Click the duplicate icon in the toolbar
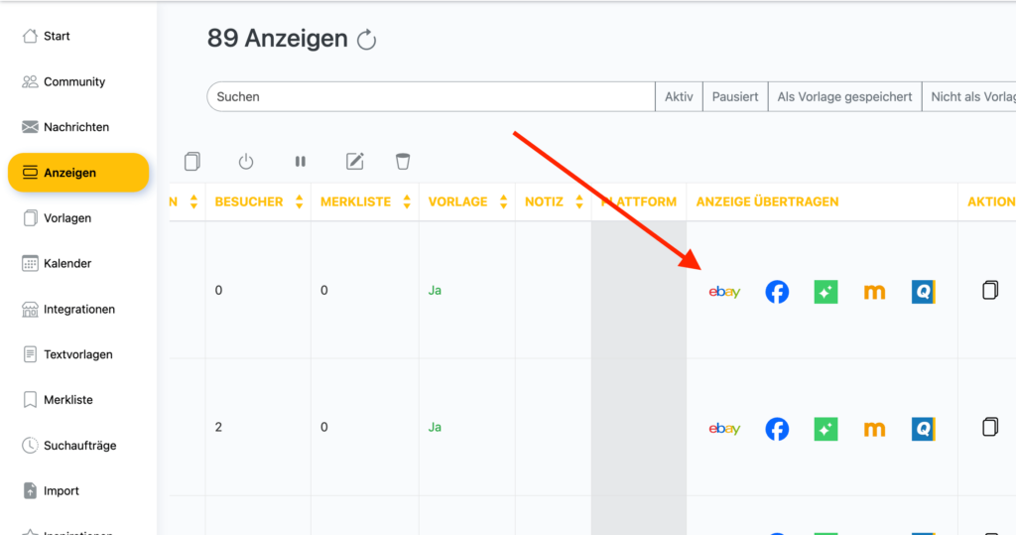The width and height of the screenshot is (1016, 535). pyautogui.click(x=192, y=161)
